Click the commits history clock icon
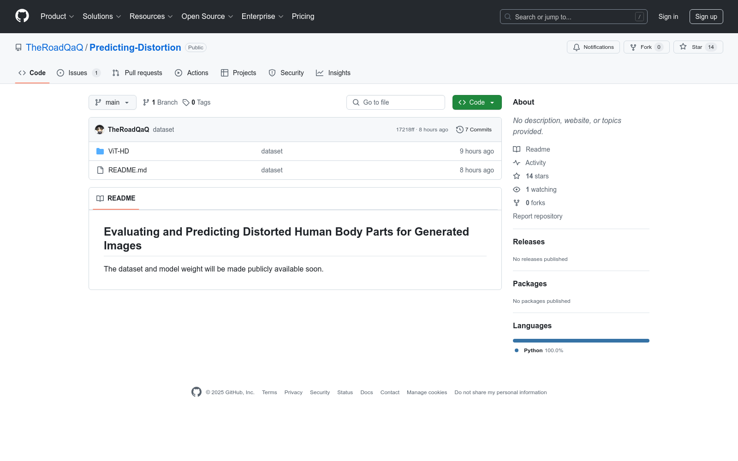 [x=459, y=130]
